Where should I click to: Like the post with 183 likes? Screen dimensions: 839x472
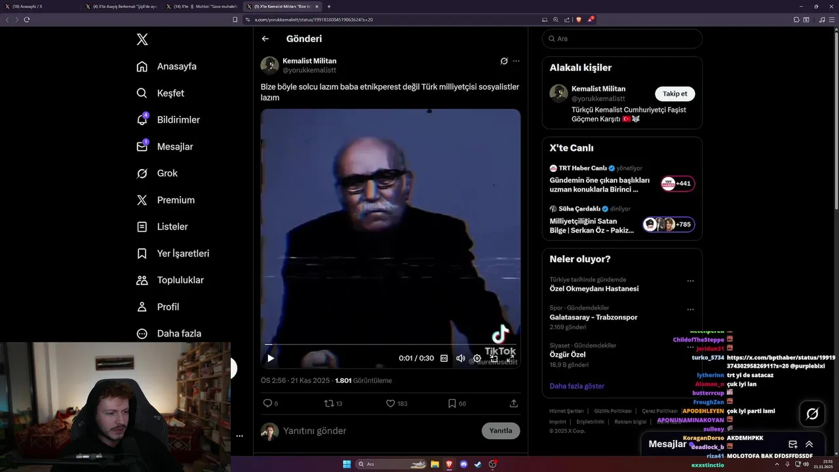click(x=397, y=403)
